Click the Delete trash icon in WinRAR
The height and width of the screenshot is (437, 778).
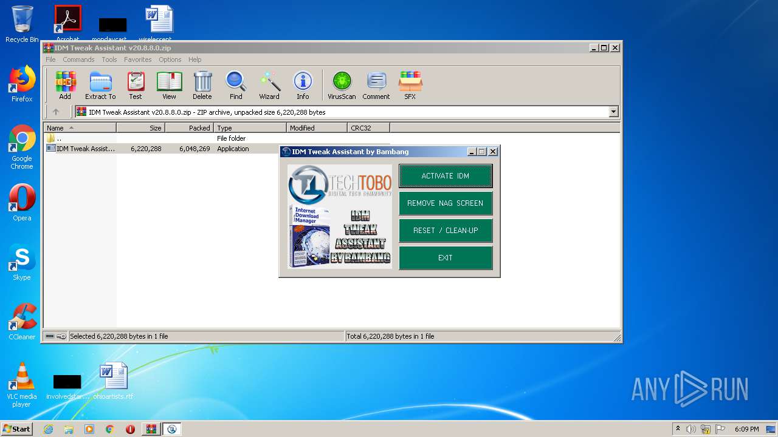(202, 85)
